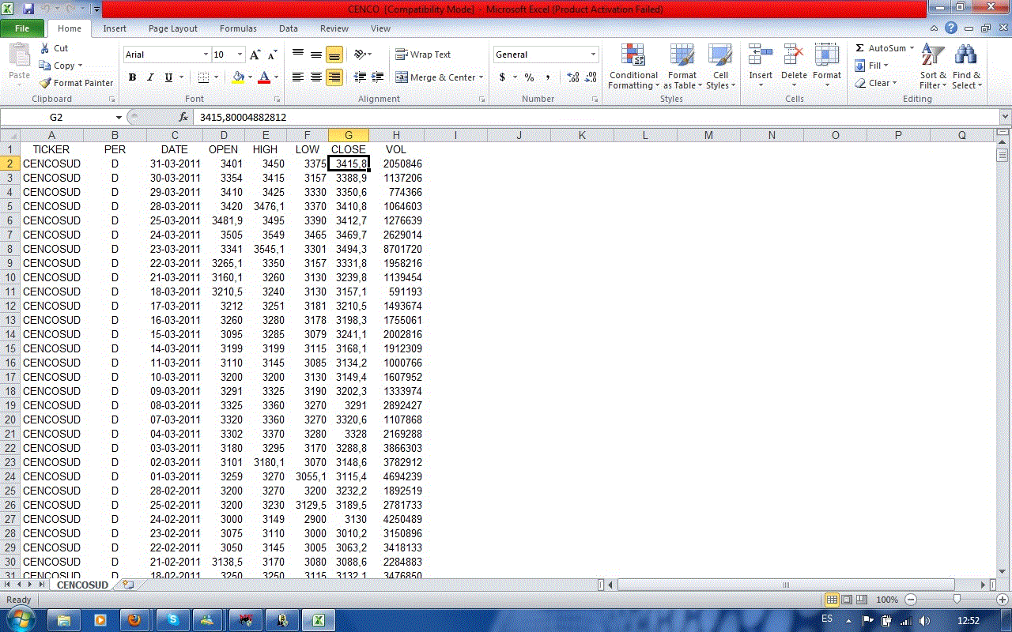Image resolution: width=1012 pixels, height=632 pixels.
Task: Switch to Page Layout view in status bar
Action: 847,600
